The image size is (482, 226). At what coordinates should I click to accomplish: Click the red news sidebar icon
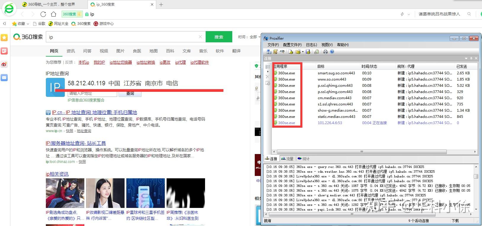pos(4,51)
